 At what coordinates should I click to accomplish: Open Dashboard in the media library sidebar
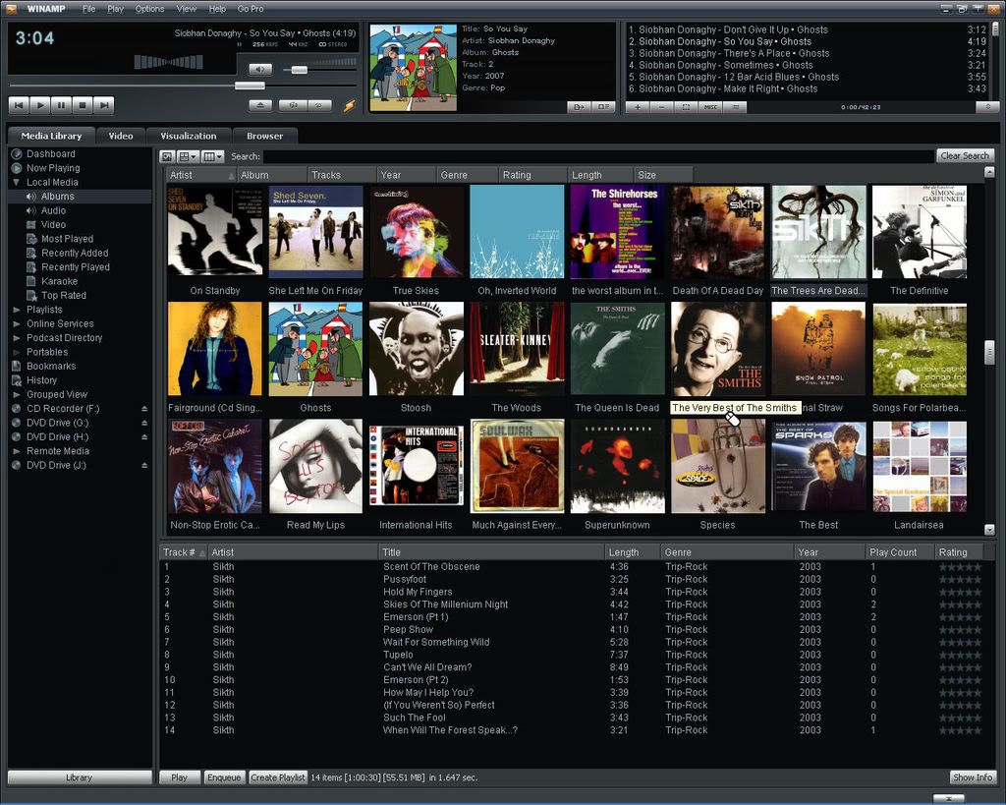tap(50, 154)
